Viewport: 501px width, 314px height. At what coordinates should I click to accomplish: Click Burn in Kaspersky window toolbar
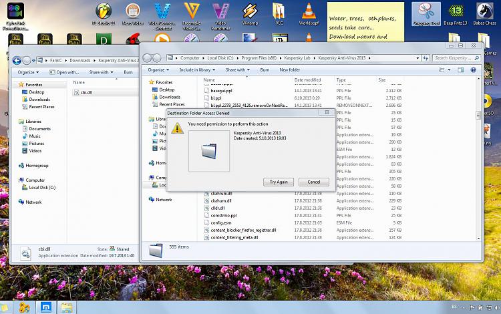(x=265, y=69)
